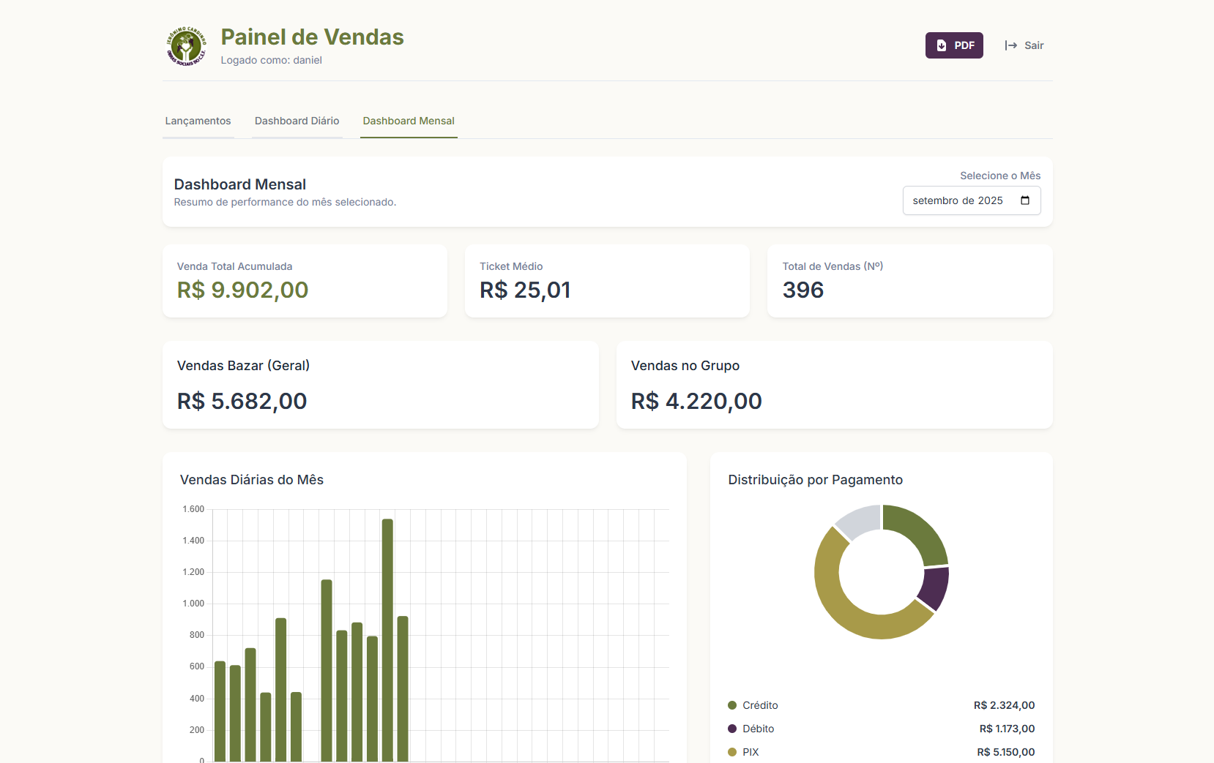The image size is (1214, 763).
Task: Toggle the Débito legend entry
Action: point(758,729)
